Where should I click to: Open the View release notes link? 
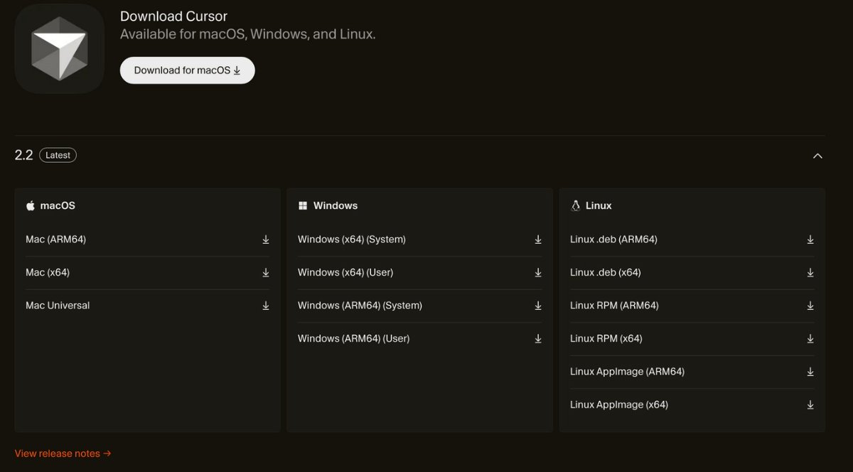click(63, 453)
